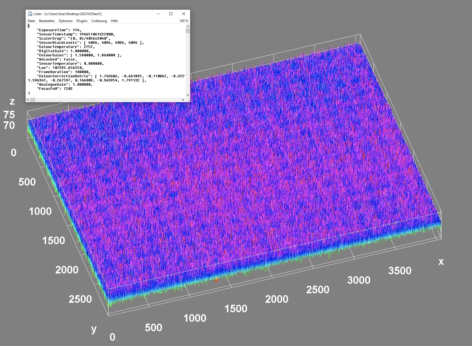Click the z axis label on plot
This screenshot has height=346, width=472.
[x=12, y=101]
